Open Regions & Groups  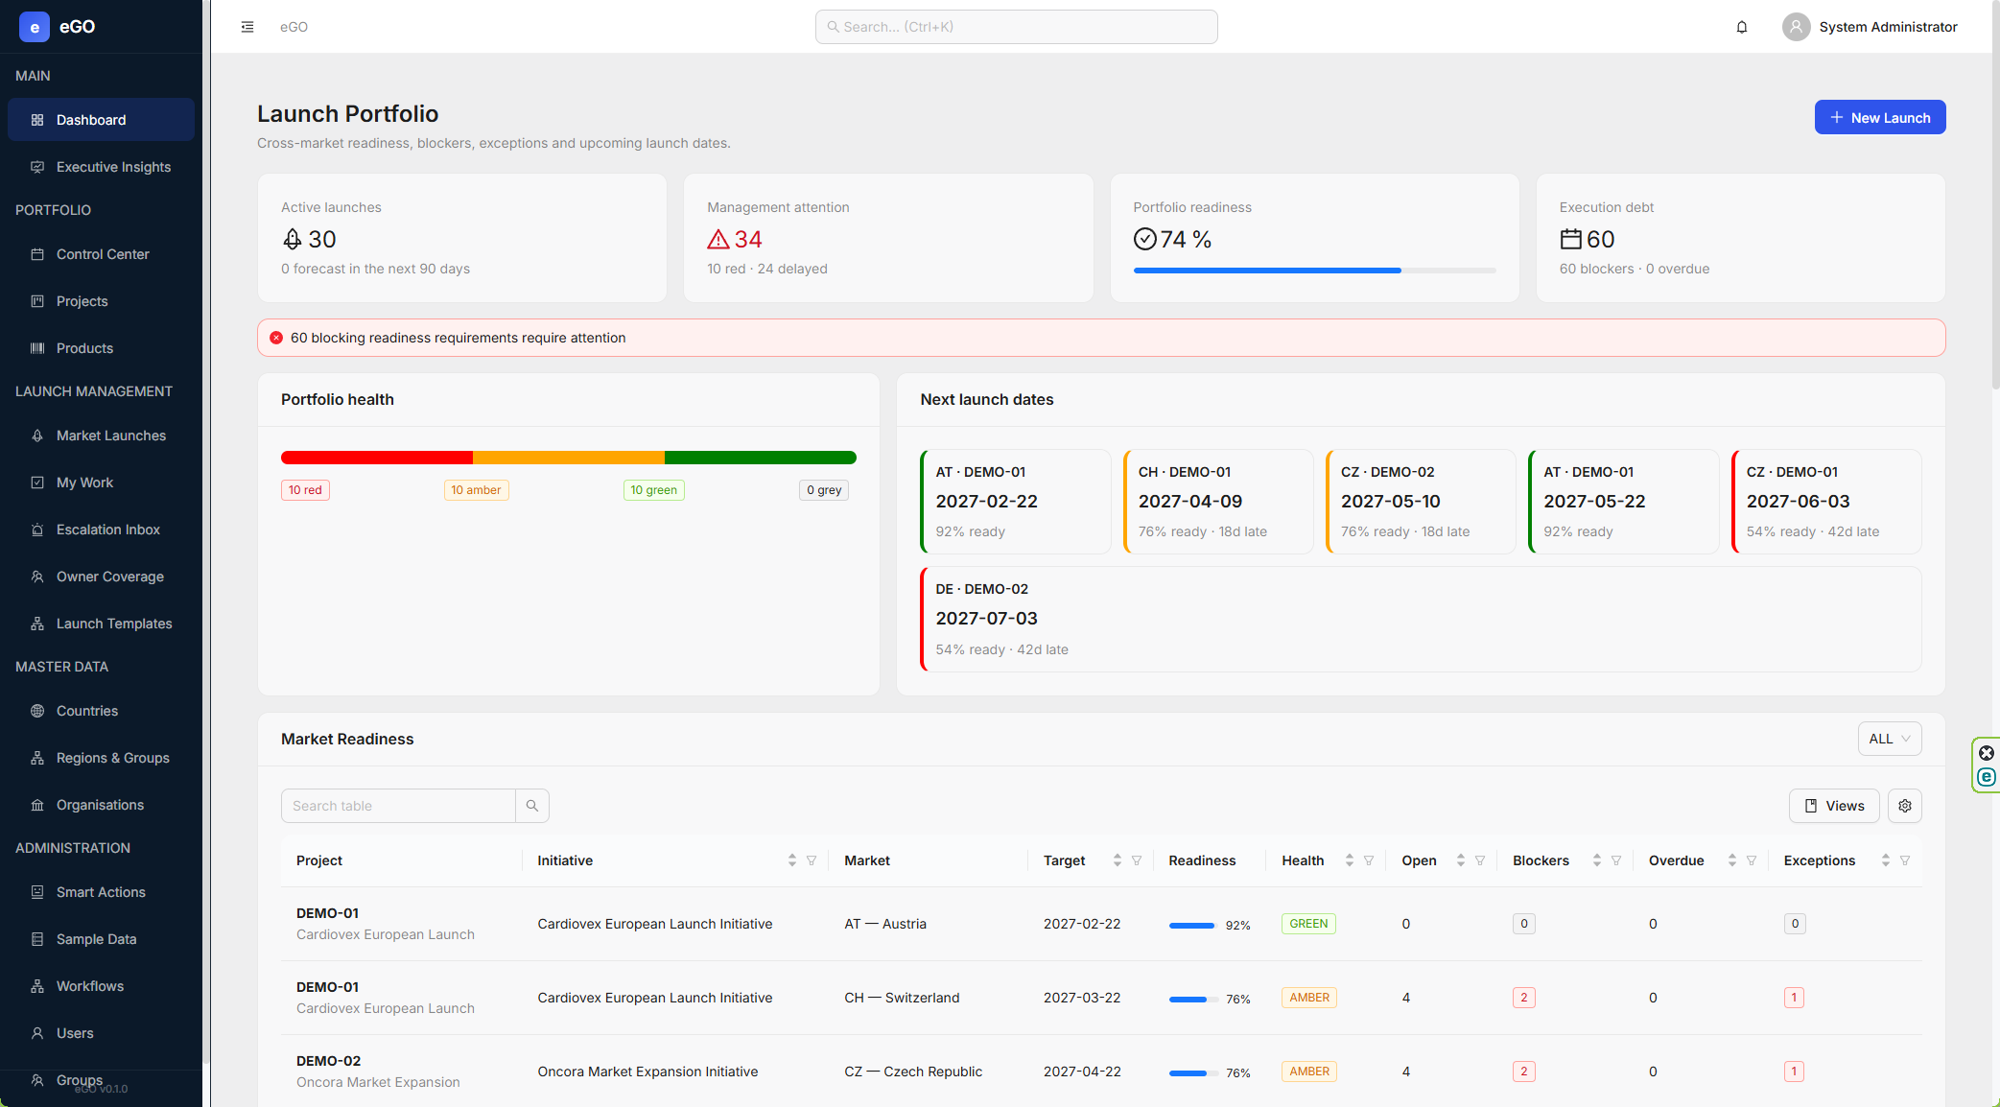pos(101,758)
